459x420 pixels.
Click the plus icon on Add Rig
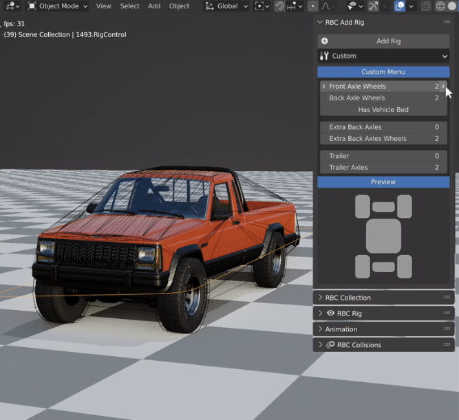pyautogui.click(x=324, y=41)
